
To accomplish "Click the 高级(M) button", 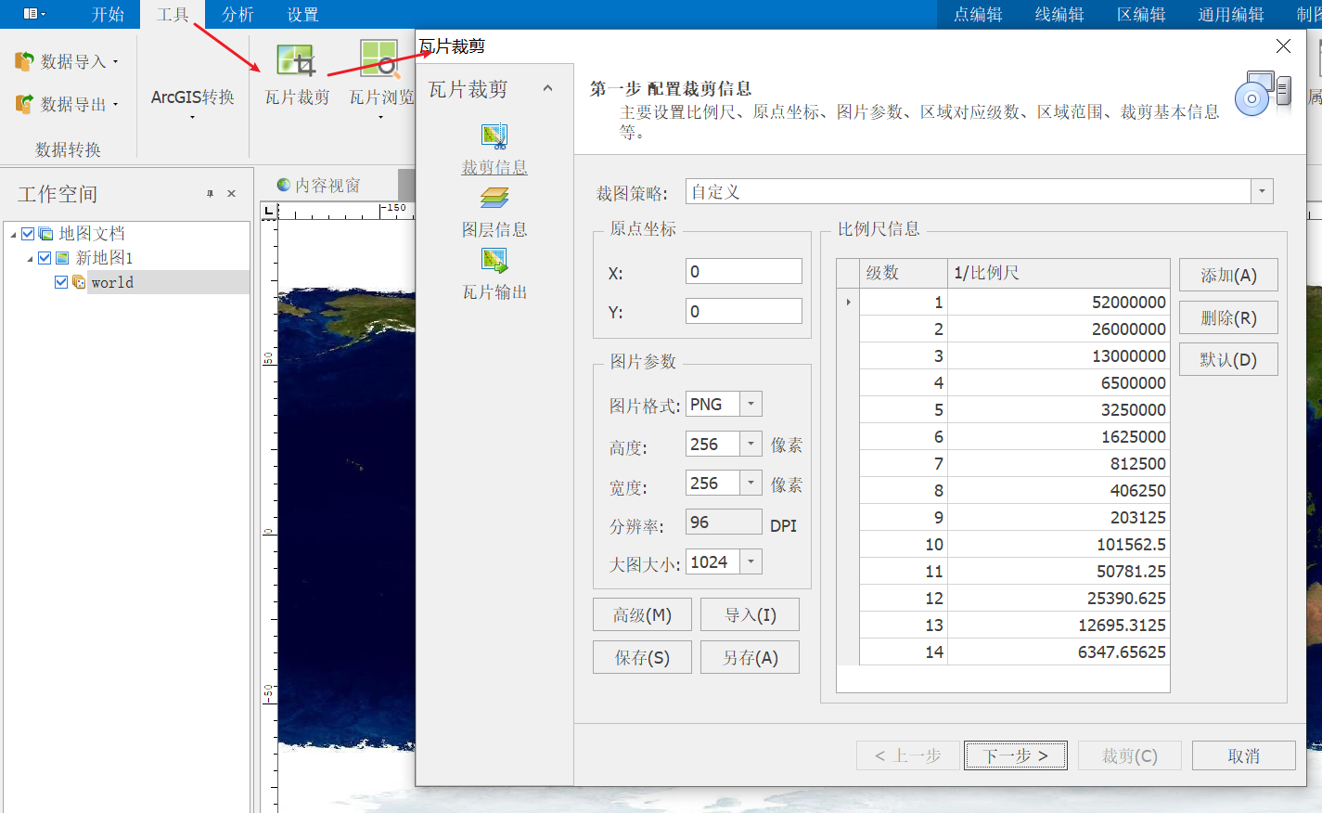I will pyautogui.click(x=642, y=614).
